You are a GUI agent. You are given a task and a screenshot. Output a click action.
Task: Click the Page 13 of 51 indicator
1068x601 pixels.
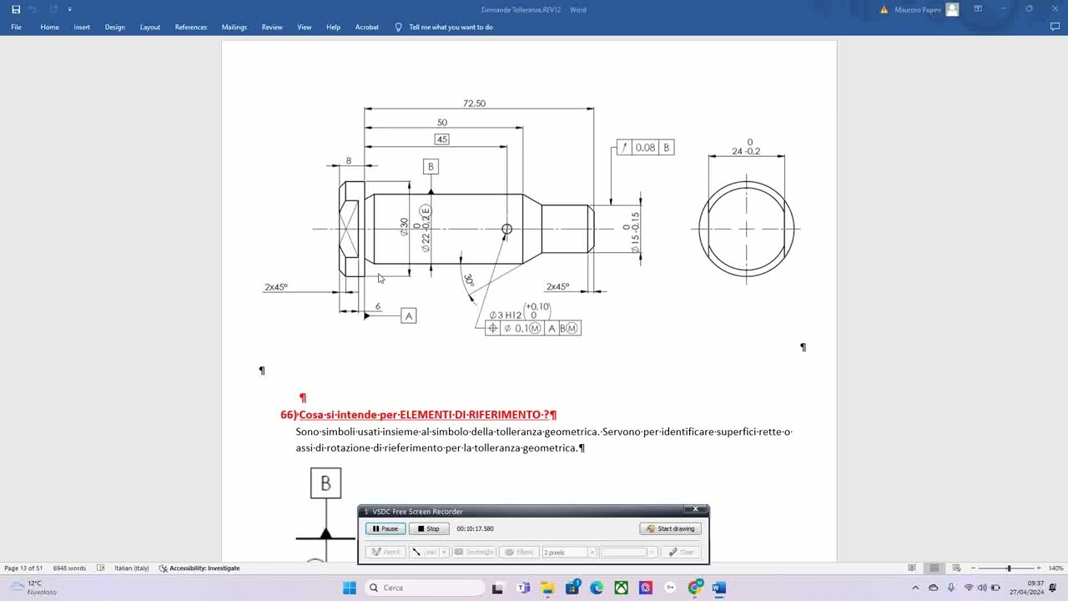[23, 568]
